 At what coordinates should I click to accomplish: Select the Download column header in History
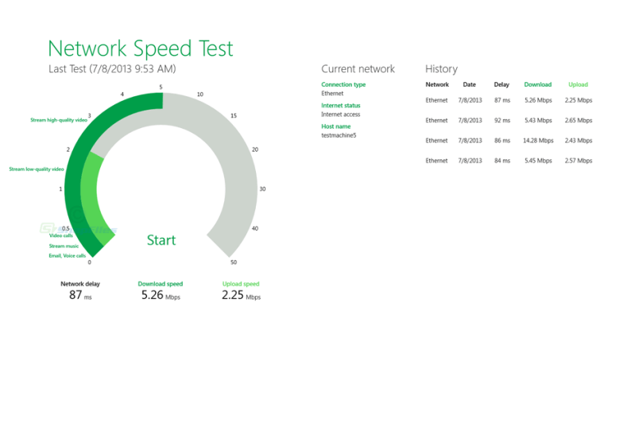pos(538,84)
